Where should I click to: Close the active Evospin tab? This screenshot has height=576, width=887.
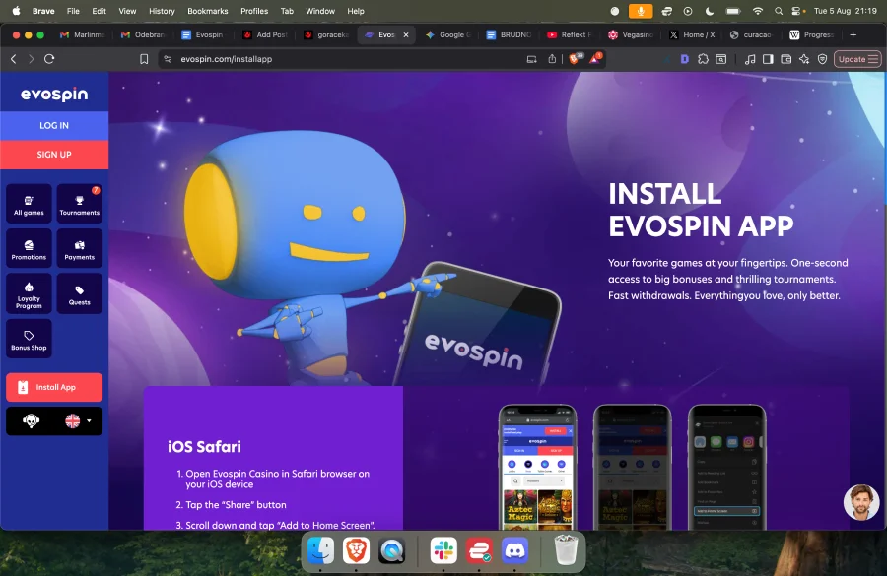pos(406,35)
